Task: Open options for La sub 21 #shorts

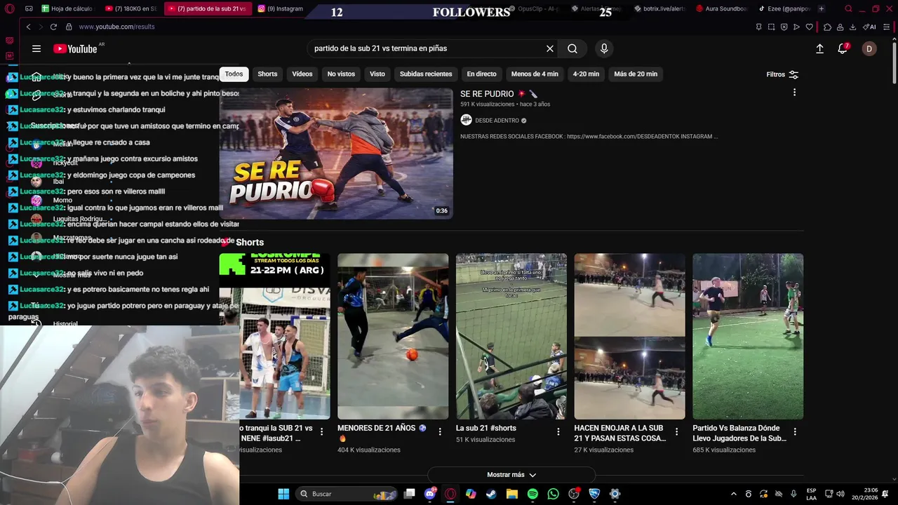Action: click(558, 431)
